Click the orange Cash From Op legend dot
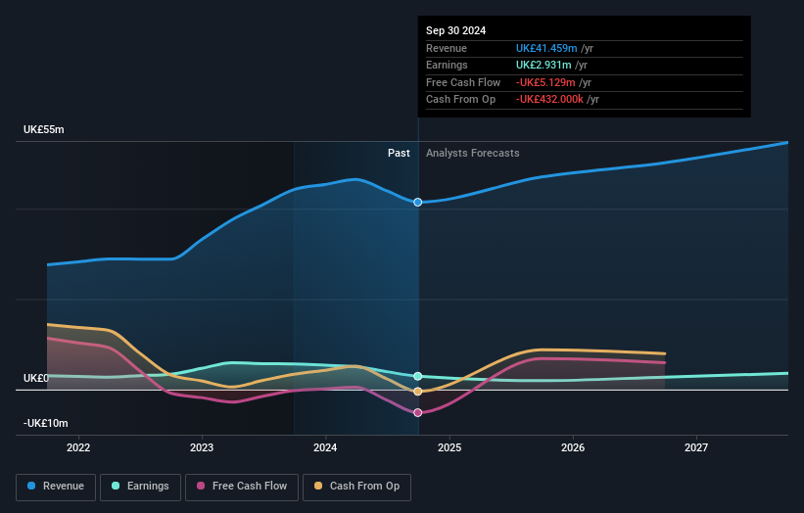Screen dimensions: 804x513 pyautogui.click(x=318, y=486)
